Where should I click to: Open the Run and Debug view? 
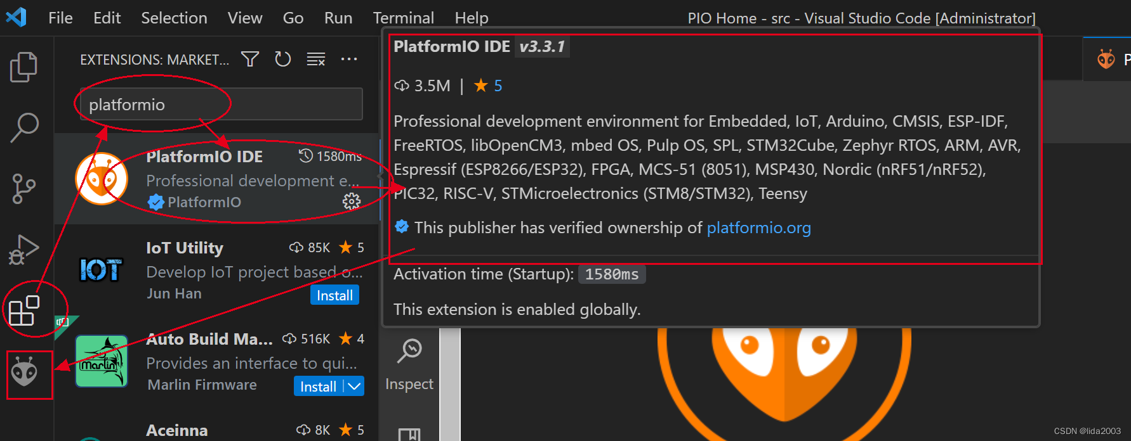pos(23,249)
